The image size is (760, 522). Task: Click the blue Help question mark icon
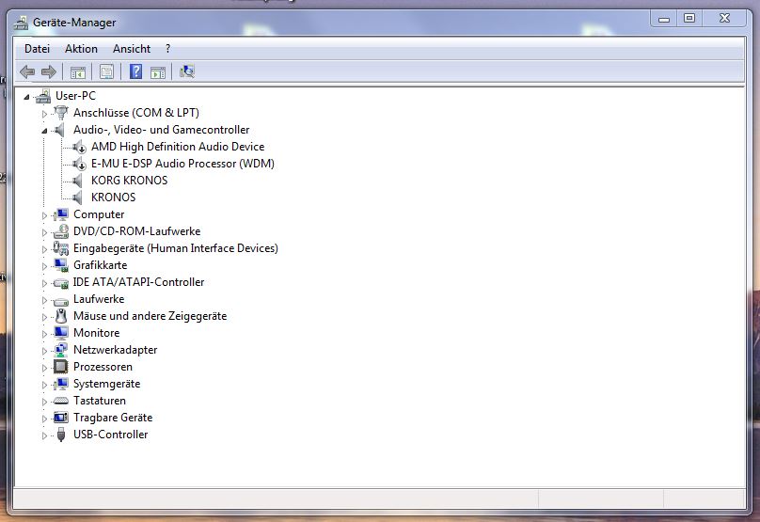tap(135, 71)
